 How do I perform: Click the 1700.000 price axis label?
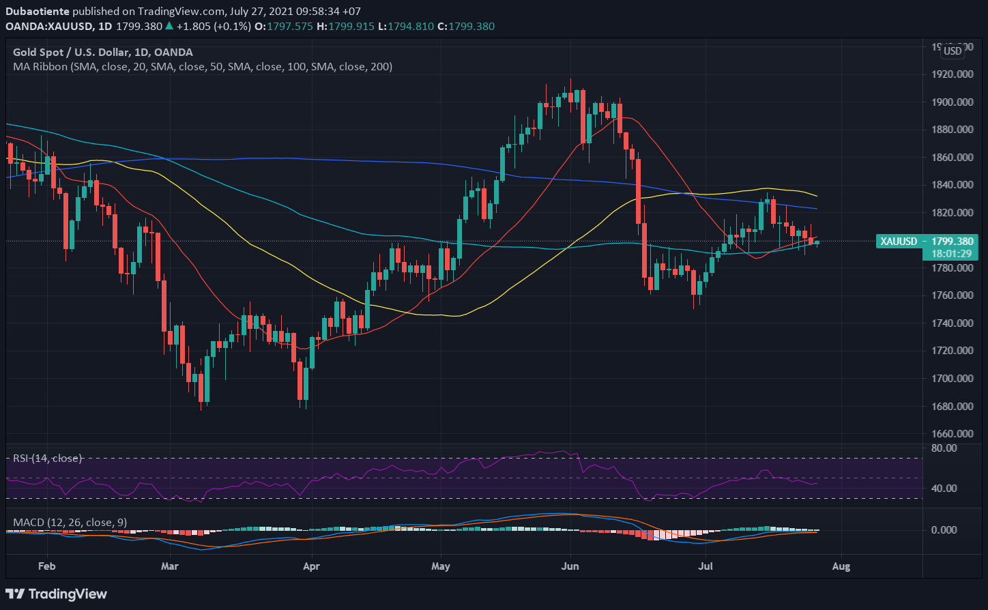[951, 379]
